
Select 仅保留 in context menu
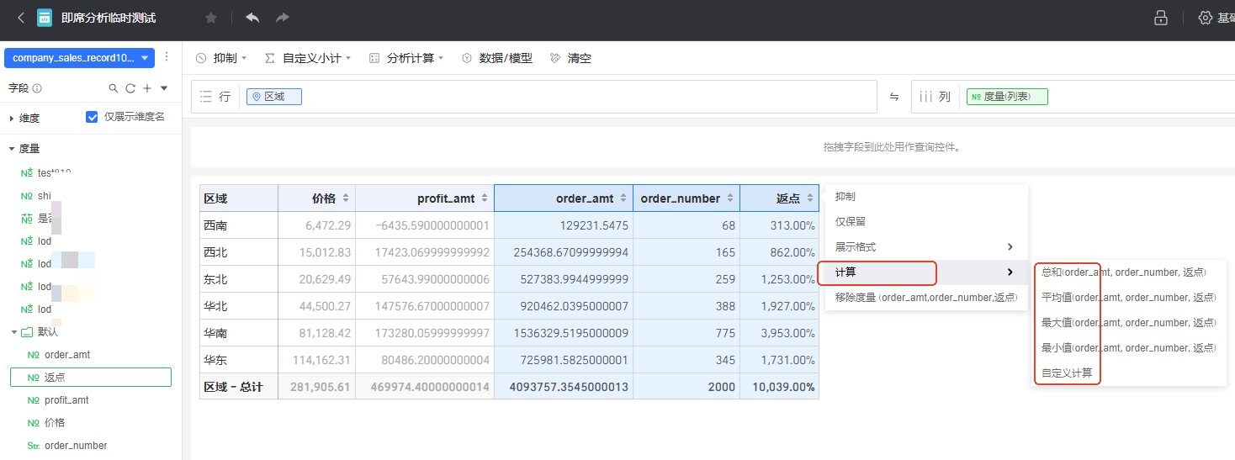coord(851,222)
